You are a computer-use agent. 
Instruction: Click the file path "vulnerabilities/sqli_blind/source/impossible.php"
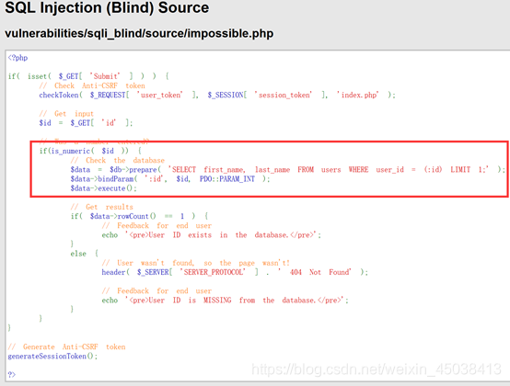pos(139,33)
